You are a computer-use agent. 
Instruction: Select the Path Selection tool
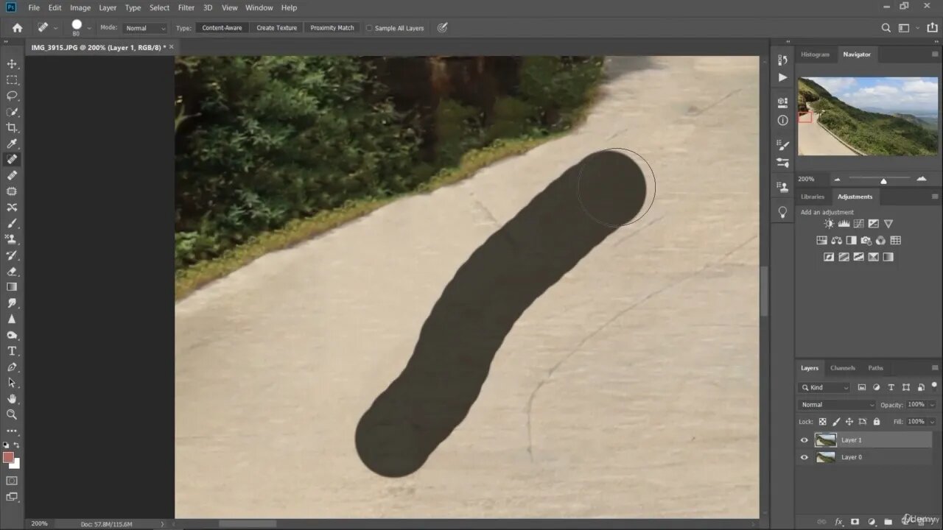pyautogui.click(x=12, y=383)
